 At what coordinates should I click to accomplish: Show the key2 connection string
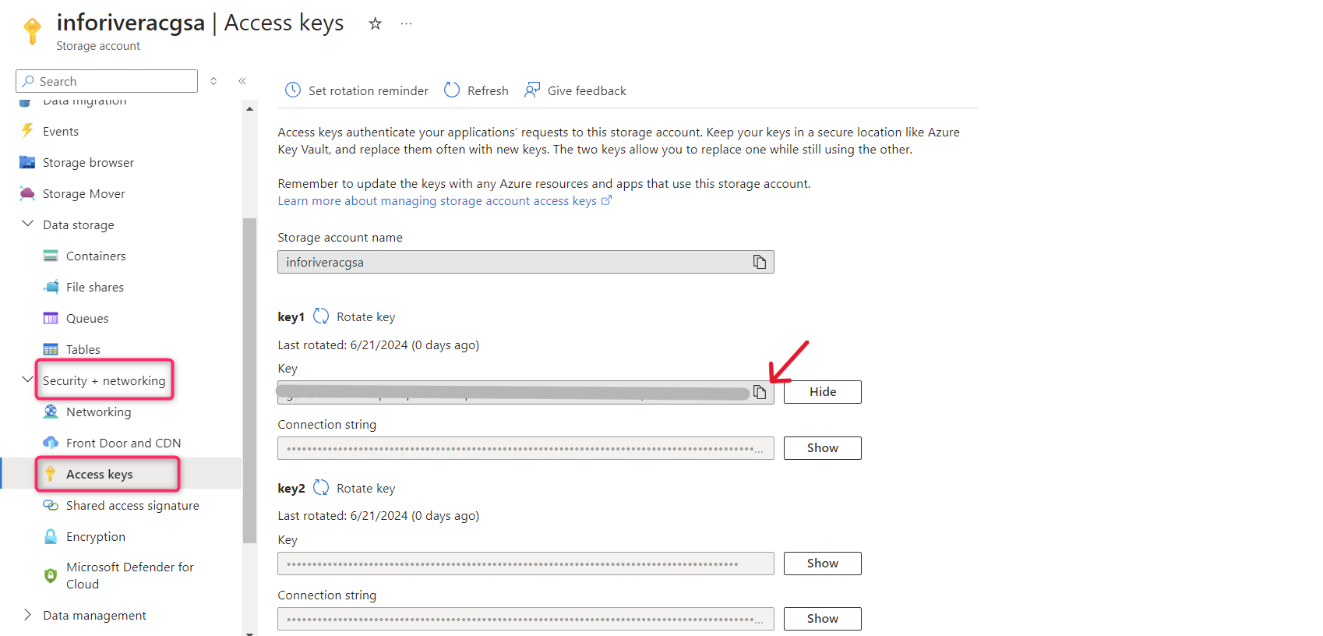pyautogui.click(x=822, y=619)
